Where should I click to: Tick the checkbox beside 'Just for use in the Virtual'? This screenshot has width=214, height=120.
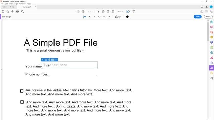point(22,91)
